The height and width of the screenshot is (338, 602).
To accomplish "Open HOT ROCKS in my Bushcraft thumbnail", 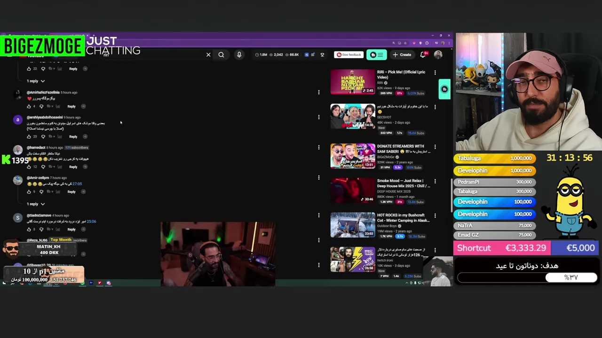I will coord(352,225).
